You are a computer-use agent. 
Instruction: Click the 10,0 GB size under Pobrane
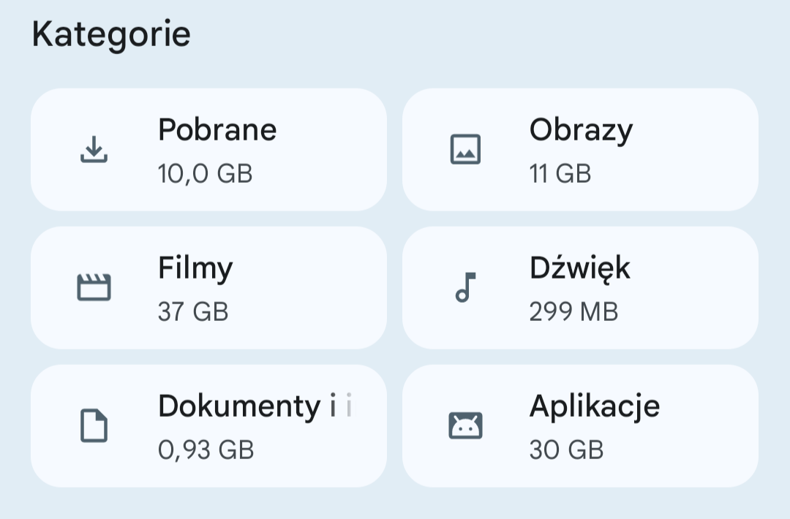(205, 174)
